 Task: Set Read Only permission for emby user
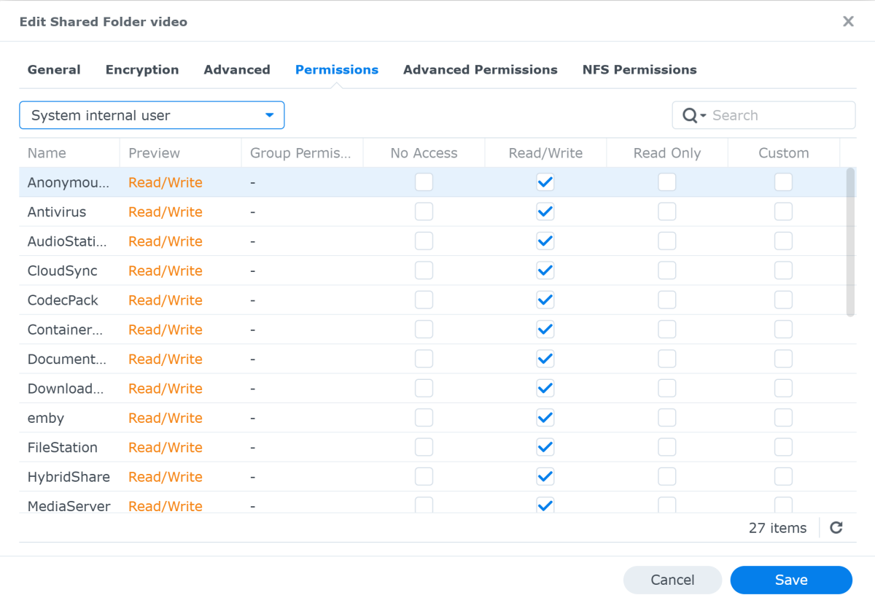666,418
